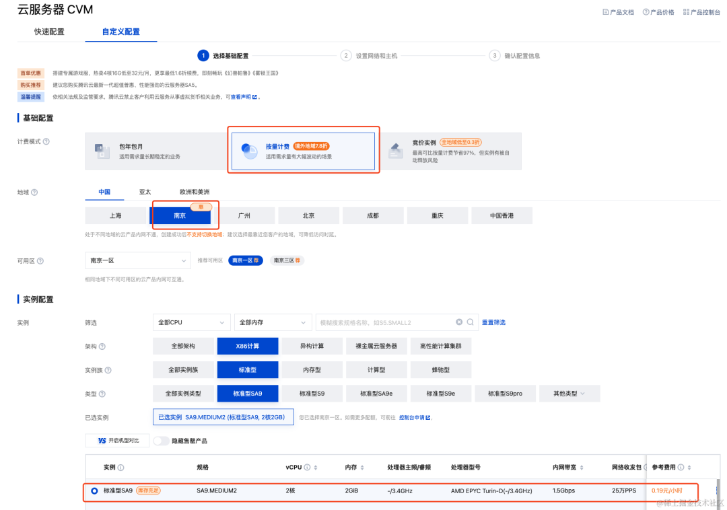Sort the table by 参考费用 arrows
727x510 pixels.
click(689, 468)
